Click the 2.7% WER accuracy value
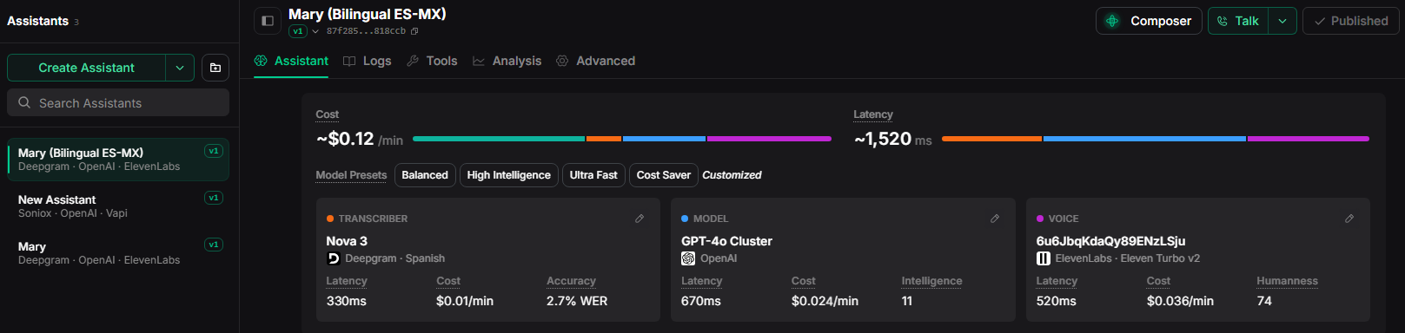The image size is (1405, 333). (577, 301)
